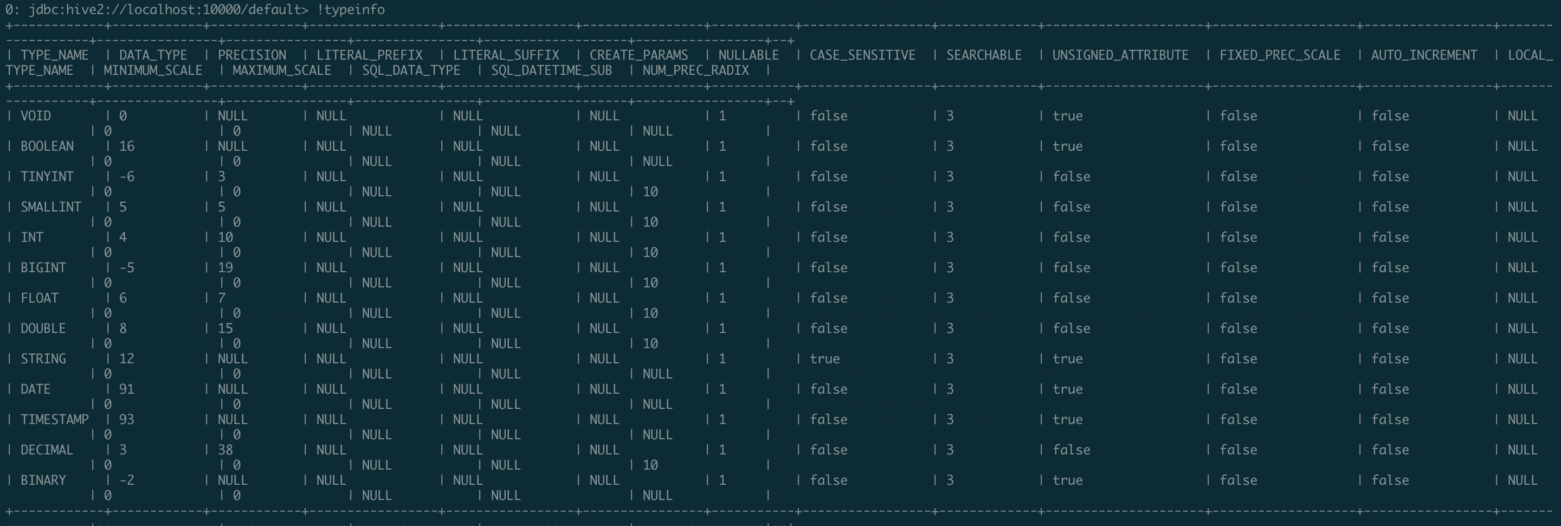The width and height of the screenshot is (1561, 526).
Task: Click SMALLINT's fixed prec scale value false
Action: (1239, 207)
